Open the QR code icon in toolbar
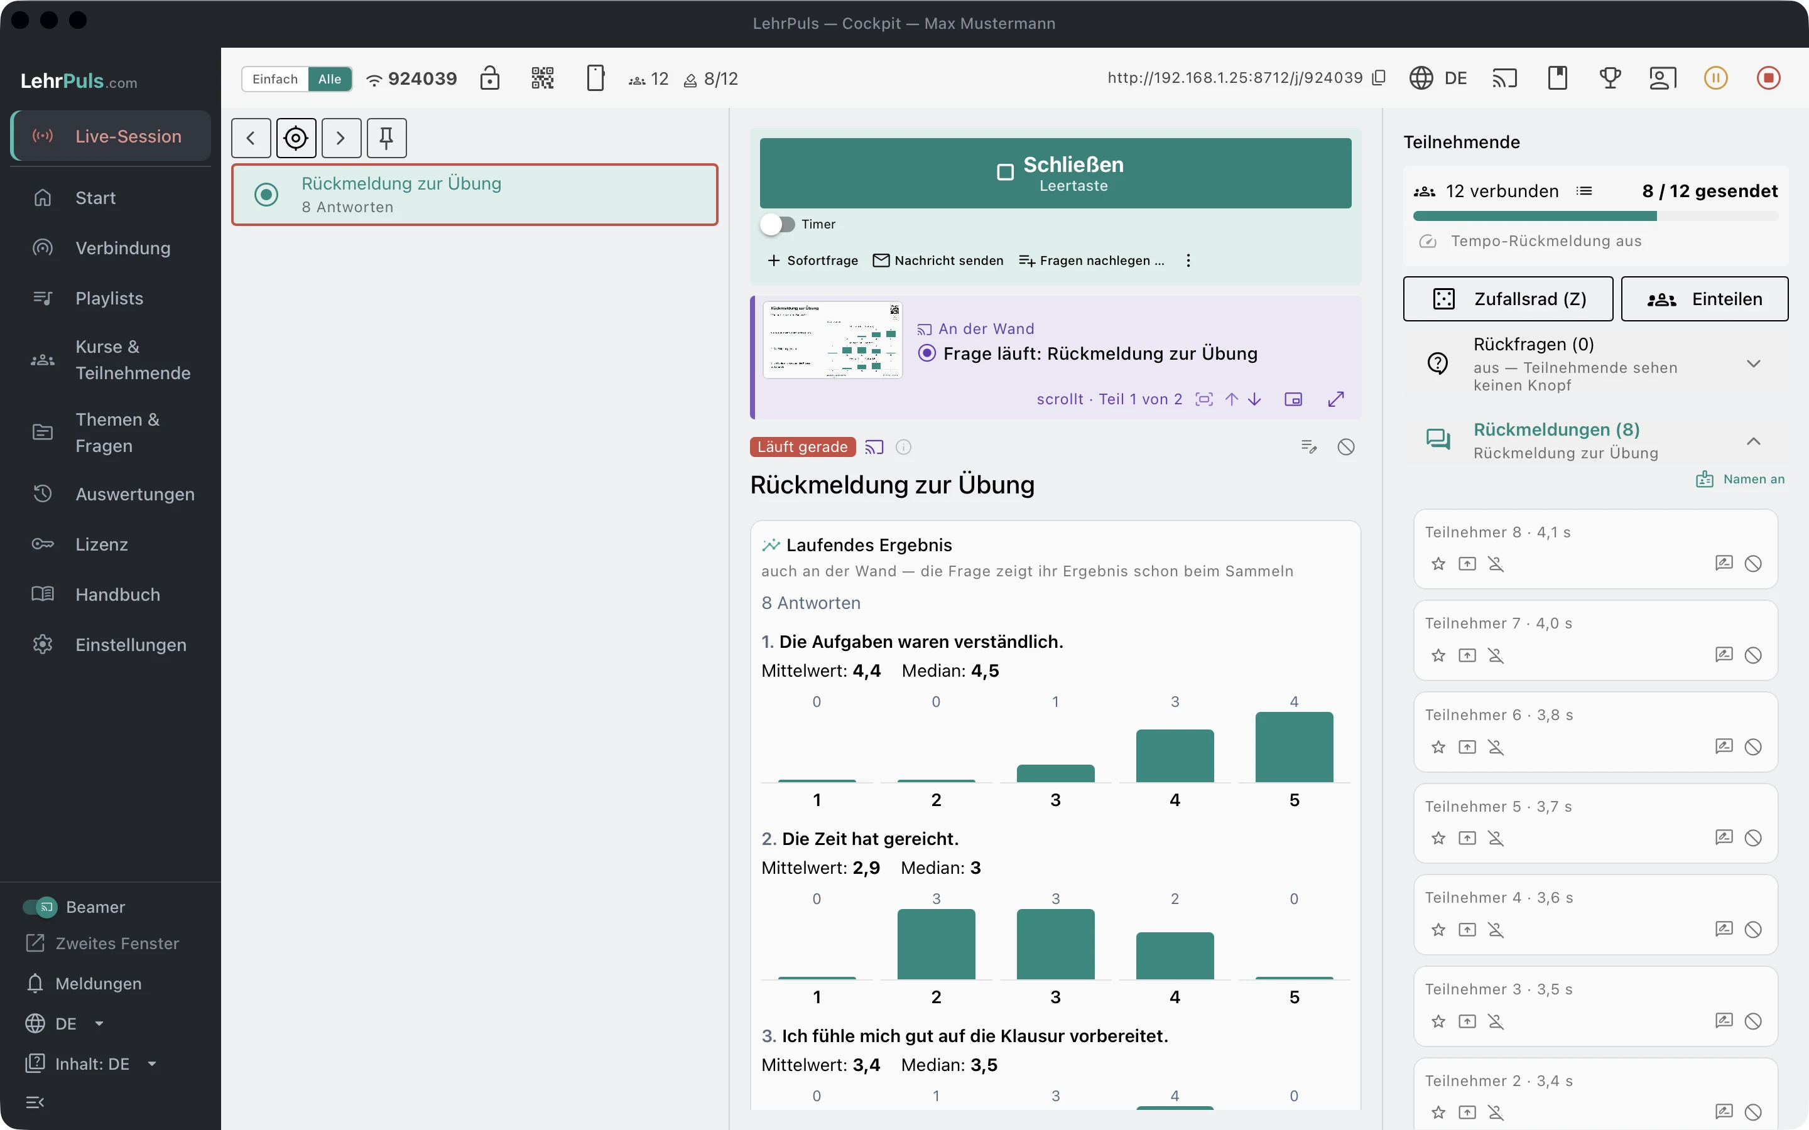The image size is (1809, 1130). (542, 78)
